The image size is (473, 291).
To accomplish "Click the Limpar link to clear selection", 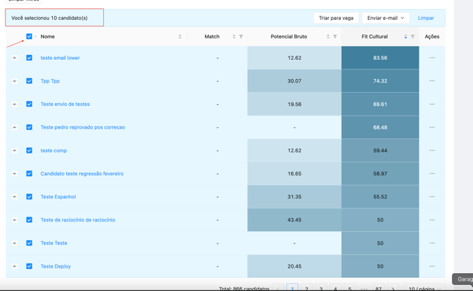I will pyautogui.click(x=426, y=18).
